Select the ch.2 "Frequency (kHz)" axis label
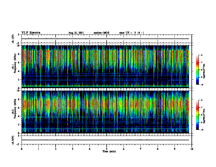The width and height of the screenshot is (216, 167). (15, 109)
